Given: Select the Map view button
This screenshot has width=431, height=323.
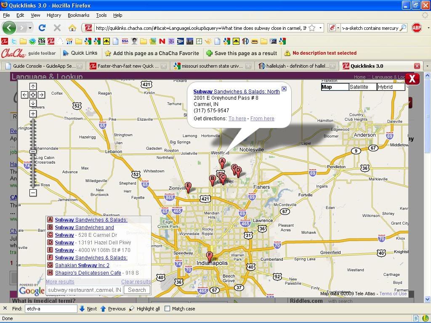Looking at the screenshot, I should tap(335, 87).
